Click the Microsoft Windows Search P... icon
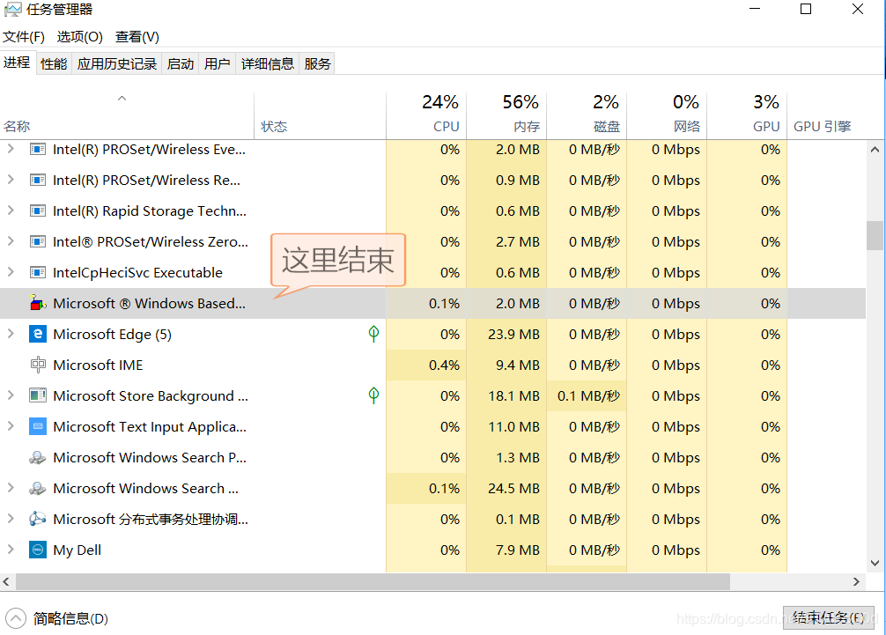The width and height of the screenshot is (886, 635). click(x=37, y=458)
